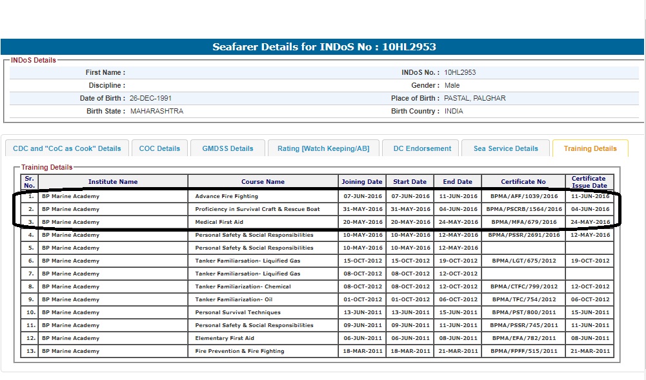Go to the DC Endorsement tab
646x380 pixels.
(422, 148)
